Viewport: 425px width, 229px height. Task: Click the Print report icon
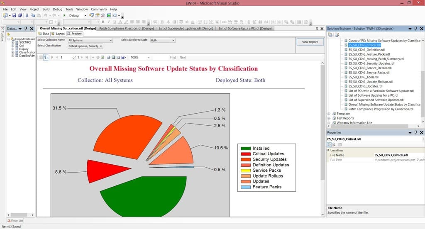(108, 57)
